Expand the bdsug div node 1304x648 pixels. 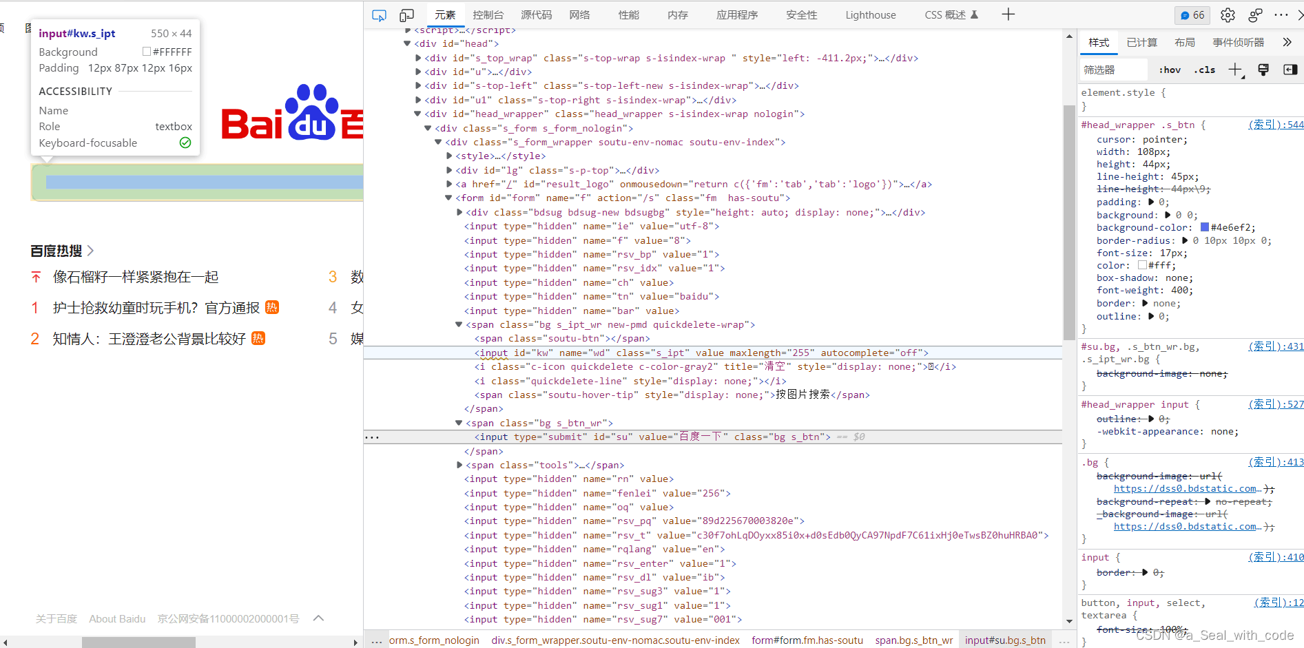[459, 212]
